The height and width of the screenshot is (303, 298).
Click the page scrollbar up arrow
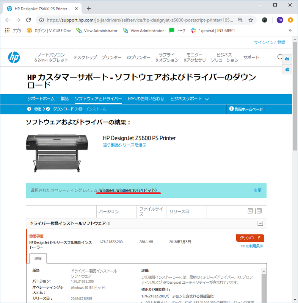295,39
